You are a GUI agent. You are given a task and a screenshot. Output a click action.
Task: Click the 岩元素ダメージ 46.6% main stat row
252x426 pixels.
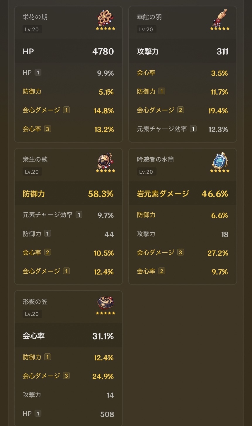tap(182, 194)
